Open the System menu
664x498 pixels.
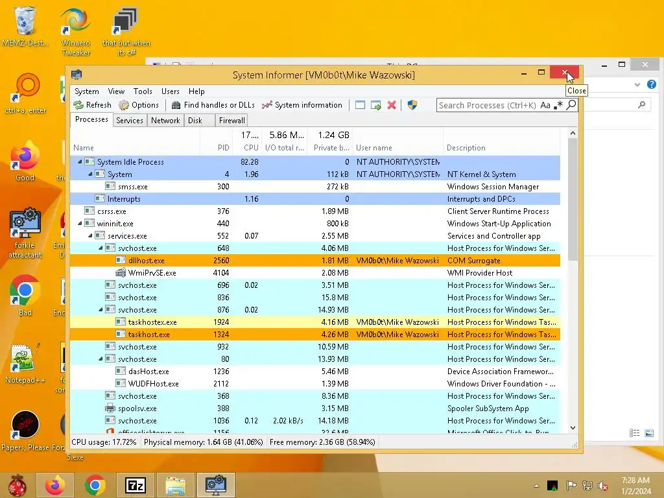coord(86,91)
